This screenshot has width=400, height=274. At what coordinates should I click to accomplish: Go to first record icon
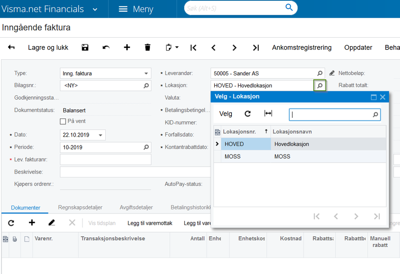tap(193, 48)
